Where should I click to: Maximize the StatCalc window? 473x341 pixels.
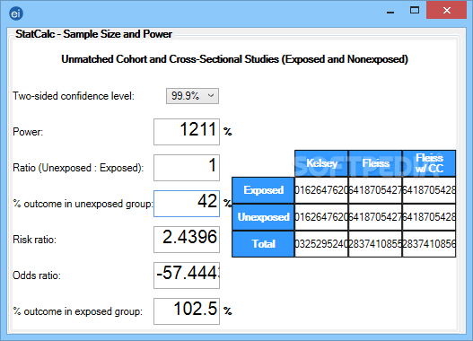pyautogui.click(x=415, y=11)
